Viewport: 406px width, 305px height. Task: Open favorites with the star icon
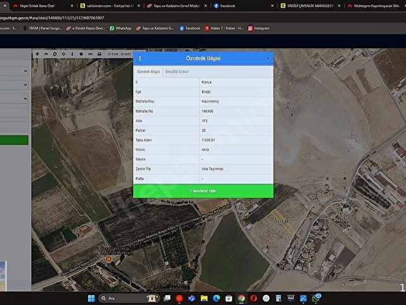[x=81, y=54]
